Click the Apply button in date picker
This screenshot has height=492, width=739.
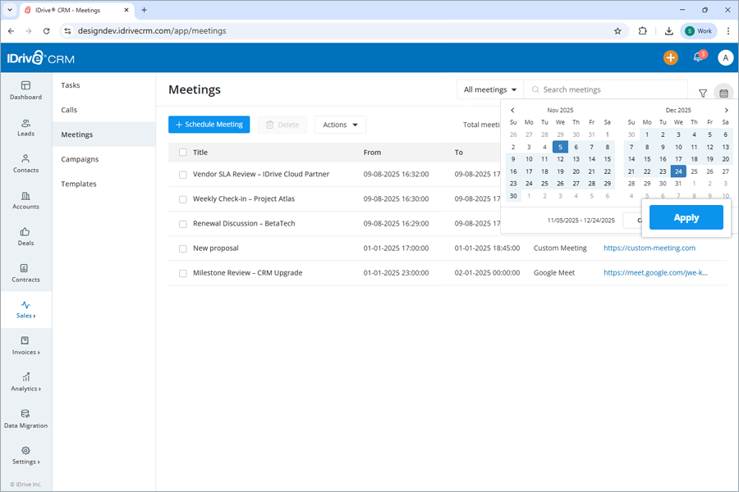[x=686, y=216]
